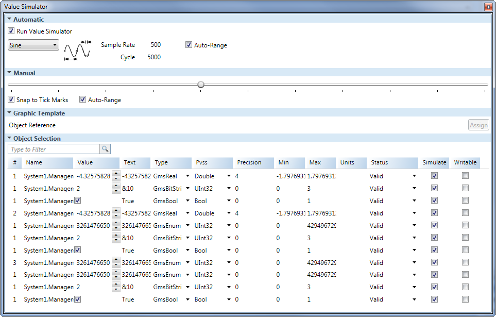Click the Type to Filter input field
Viewport: 496px width, 317px height.
pos(54,149)
